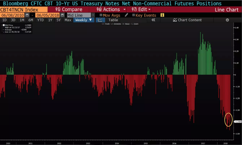Toggle Mov Avgs checkbox

[x=101, y=15]
